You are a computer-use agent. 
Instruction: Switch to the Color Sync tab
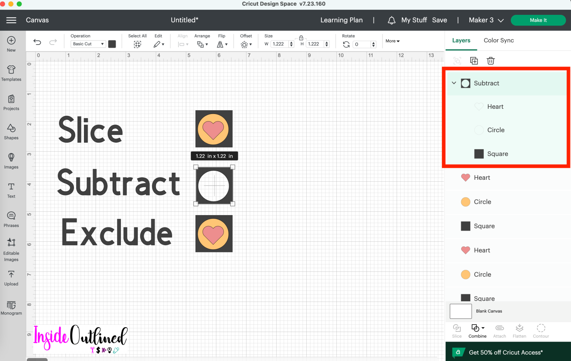pyautogui.click(x=499, y=40)
